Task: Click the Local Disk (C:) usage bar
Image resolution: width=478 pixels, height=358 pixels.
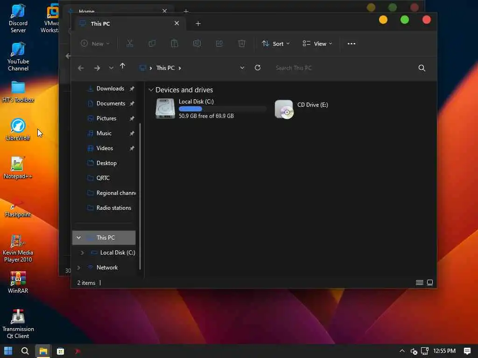Action: (x=222, y=109)
